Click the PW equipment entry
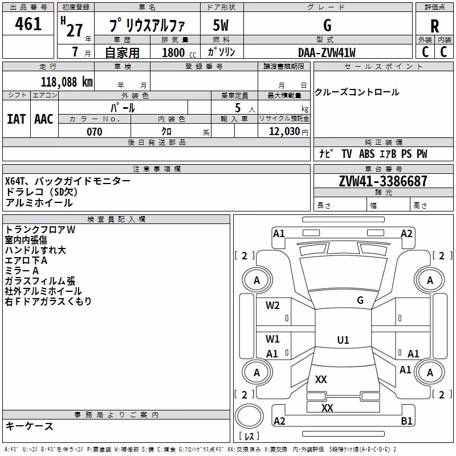This screenshot has height=456, width=456. 422,153
